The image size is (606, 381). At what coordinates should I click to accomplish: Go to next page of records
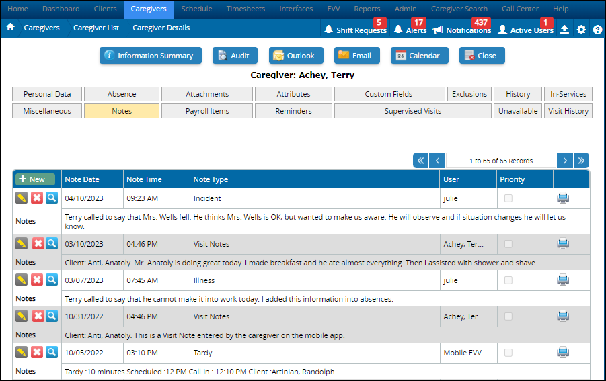coord(565,160)
